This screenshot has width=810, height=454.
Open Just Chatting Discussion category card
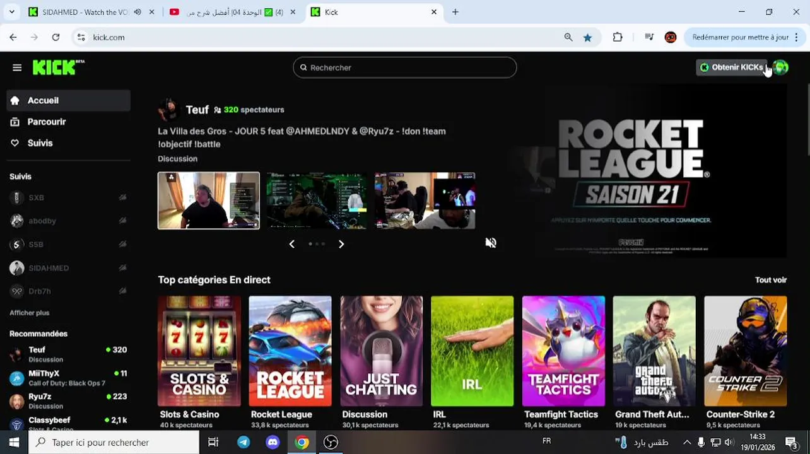[x=381, y=351]
